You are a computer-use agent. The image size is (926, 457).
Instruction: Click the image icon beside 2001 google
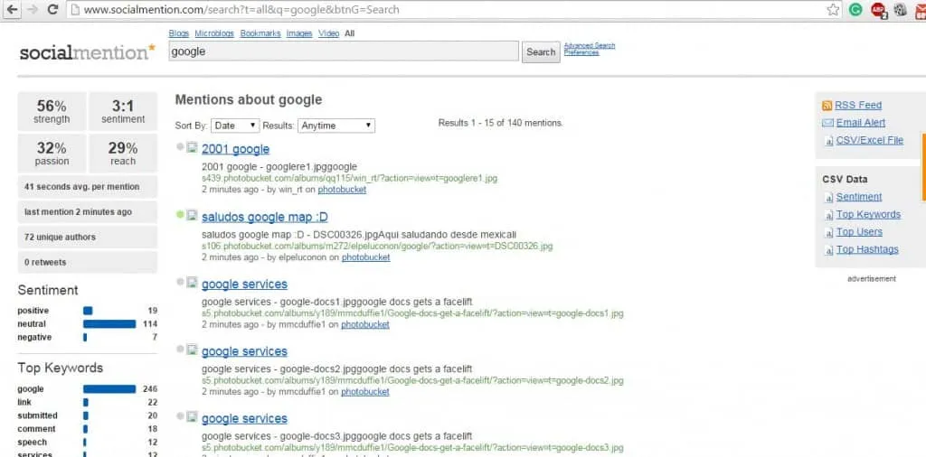(192, 147)
